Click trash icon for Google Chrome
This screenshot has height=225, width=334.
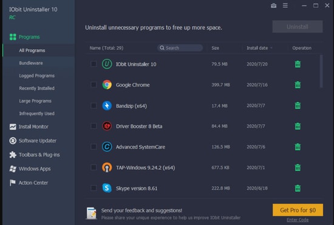pyautogui.click(x=298, y=85)
